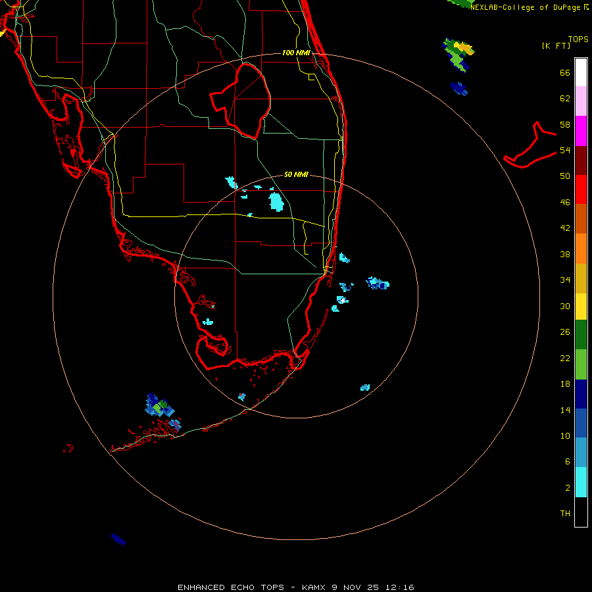Viewport: 592px width, 592px height.
Task: Click the black TH legend swatch
Action: point(581,512)
